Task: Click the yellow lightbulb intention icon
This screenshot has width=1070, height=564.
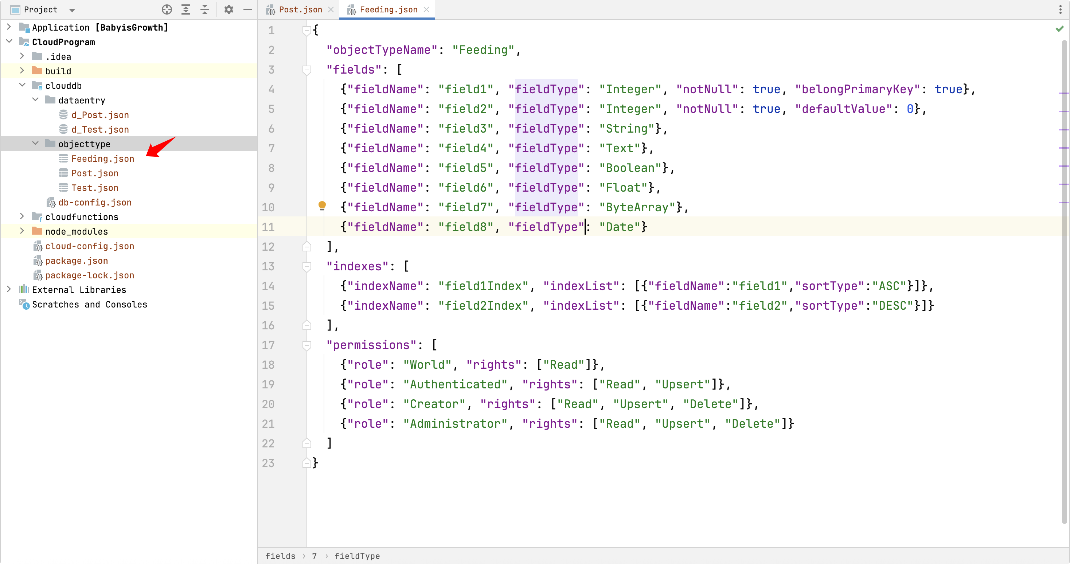Action: [322, 206]
